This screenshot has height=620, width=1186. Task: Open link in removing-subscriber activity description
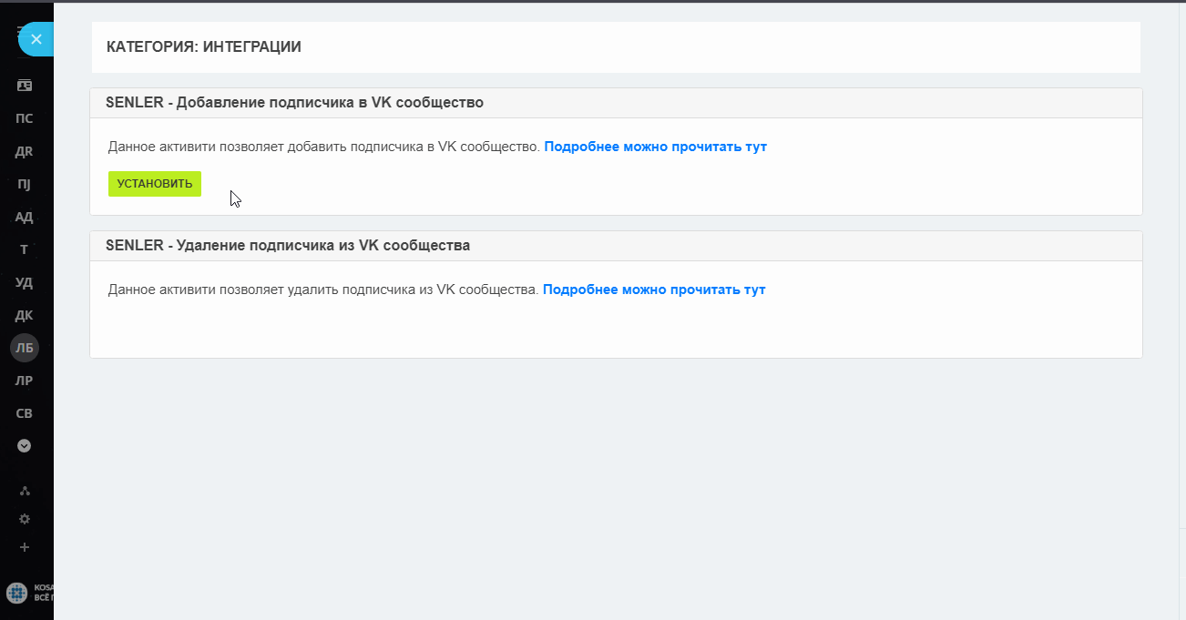[654, 290]
